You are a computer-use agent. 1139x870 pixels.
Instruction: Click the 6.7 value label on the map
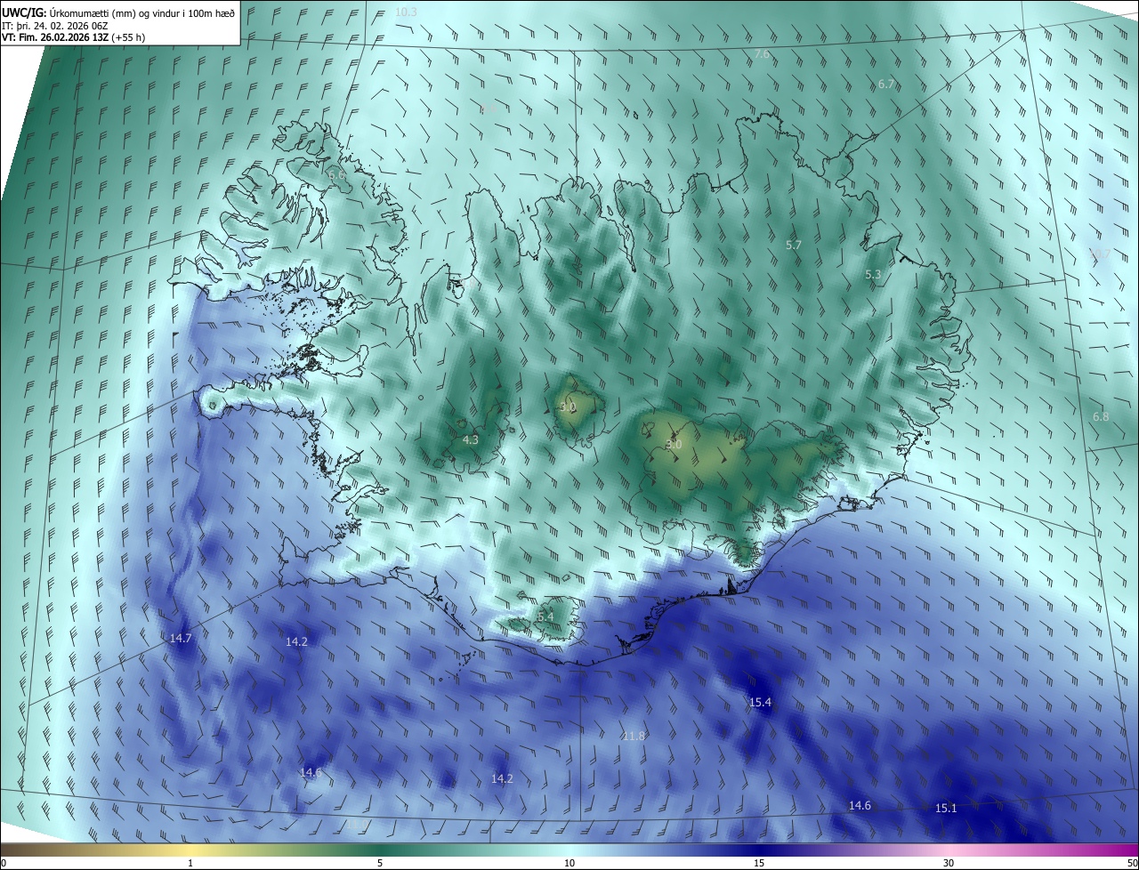click(886, 85)
